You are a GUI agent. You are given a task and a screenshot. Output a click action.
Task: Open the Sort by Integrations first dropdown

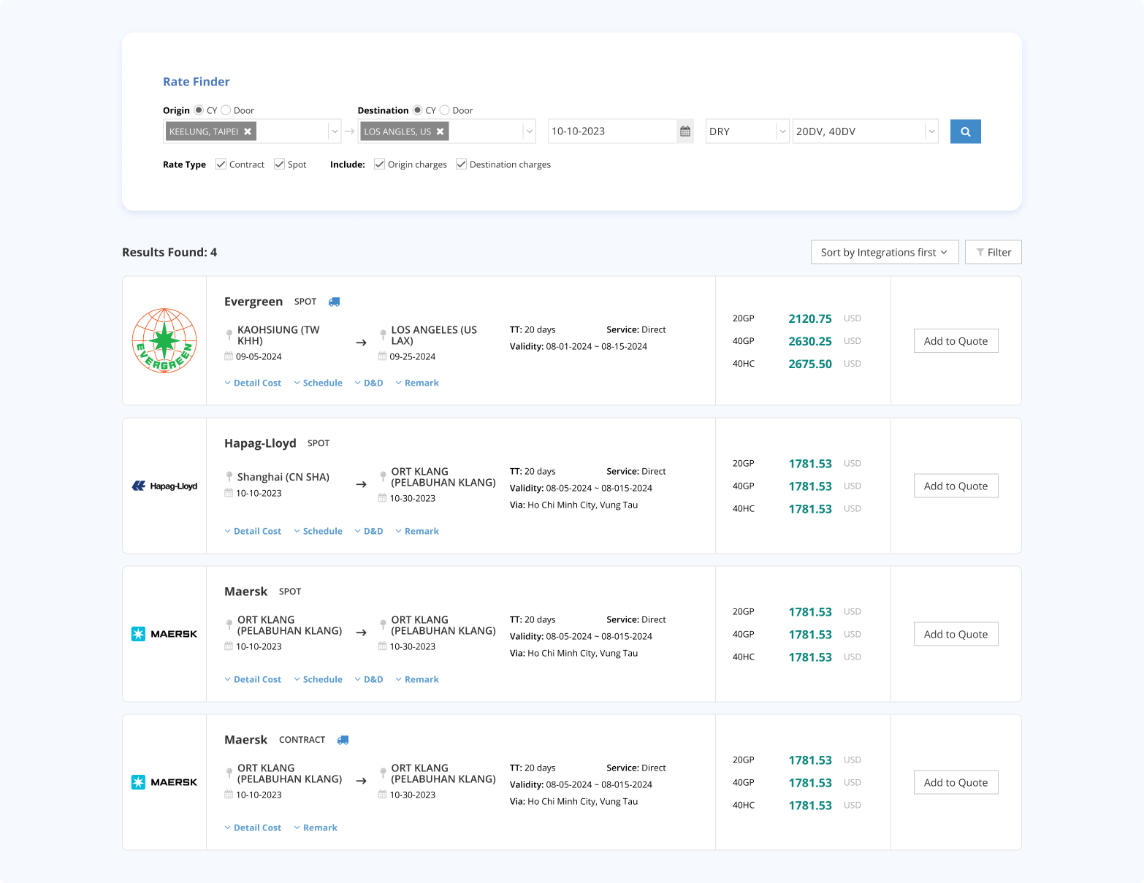tap(884, 252)
